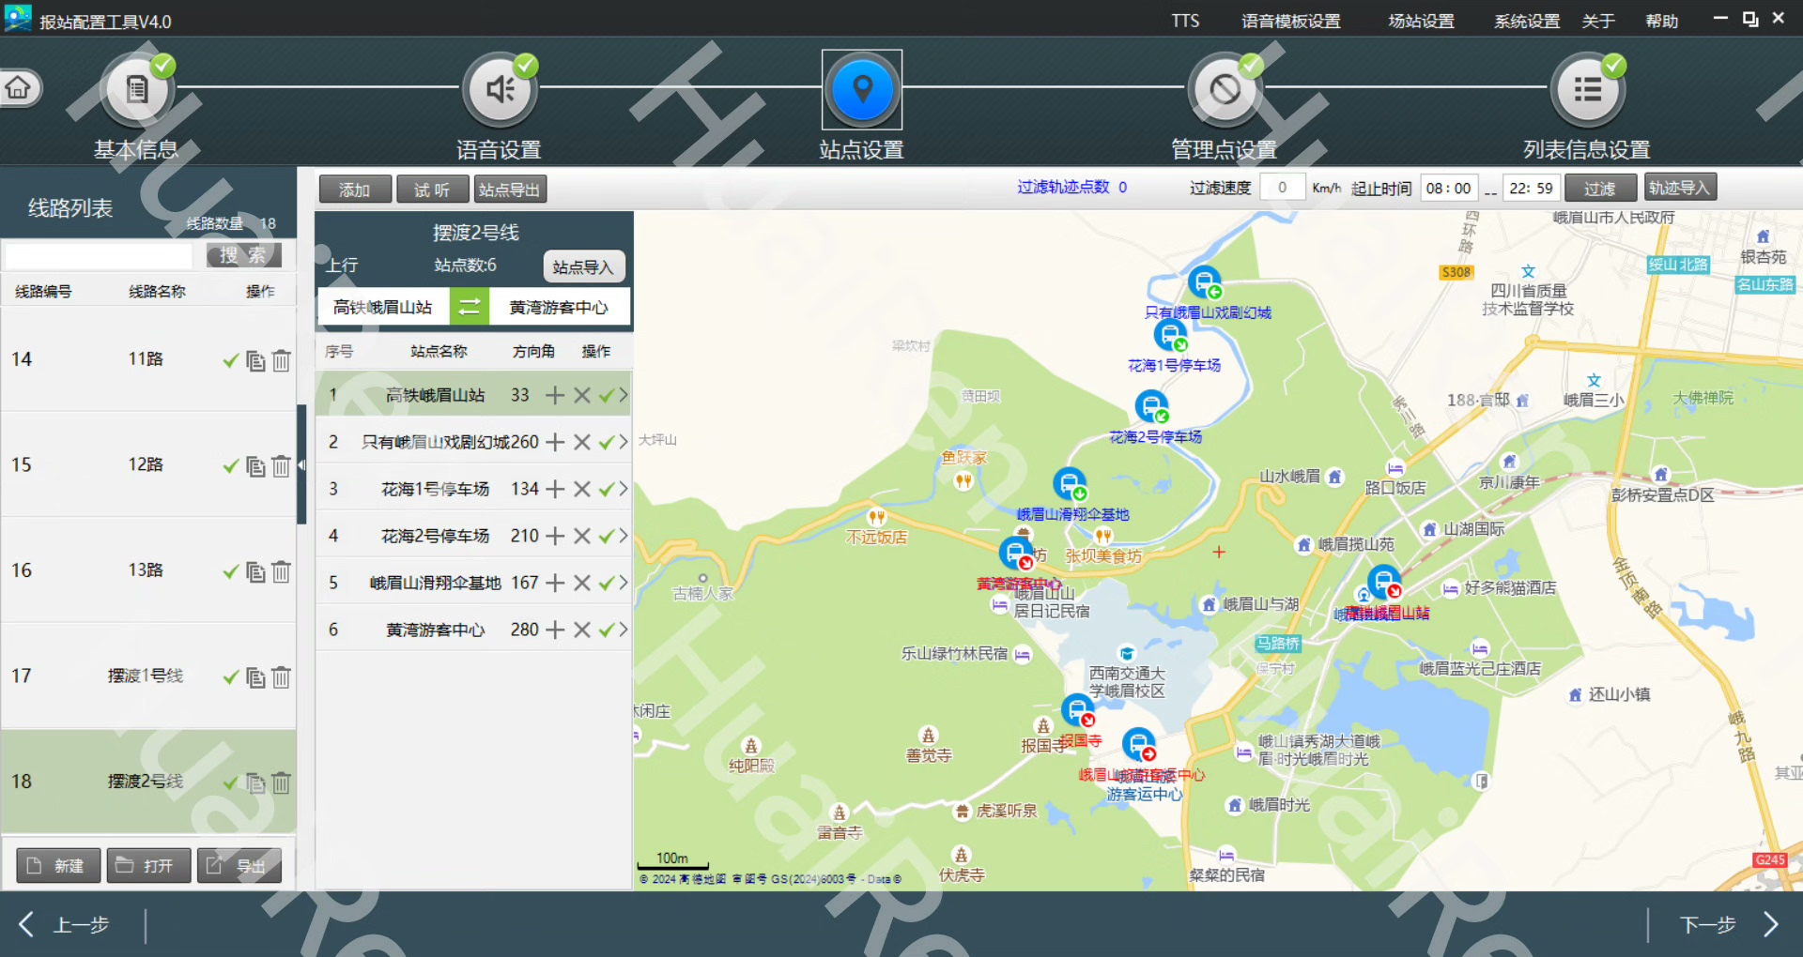This screenshot has height=957, width=1803.
Task: Swap direction between 高铁峨眉山站 and 黄湾游客中心
Action: tap(470, 307)
